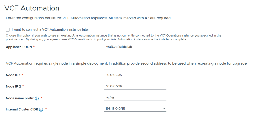Click the red asterisk beside Appliance FQDN

point(34,47)
